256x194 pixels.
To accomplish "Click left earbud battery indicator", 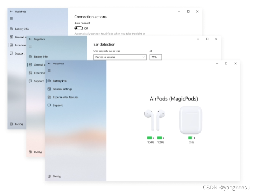I will (x=151, y=138).
